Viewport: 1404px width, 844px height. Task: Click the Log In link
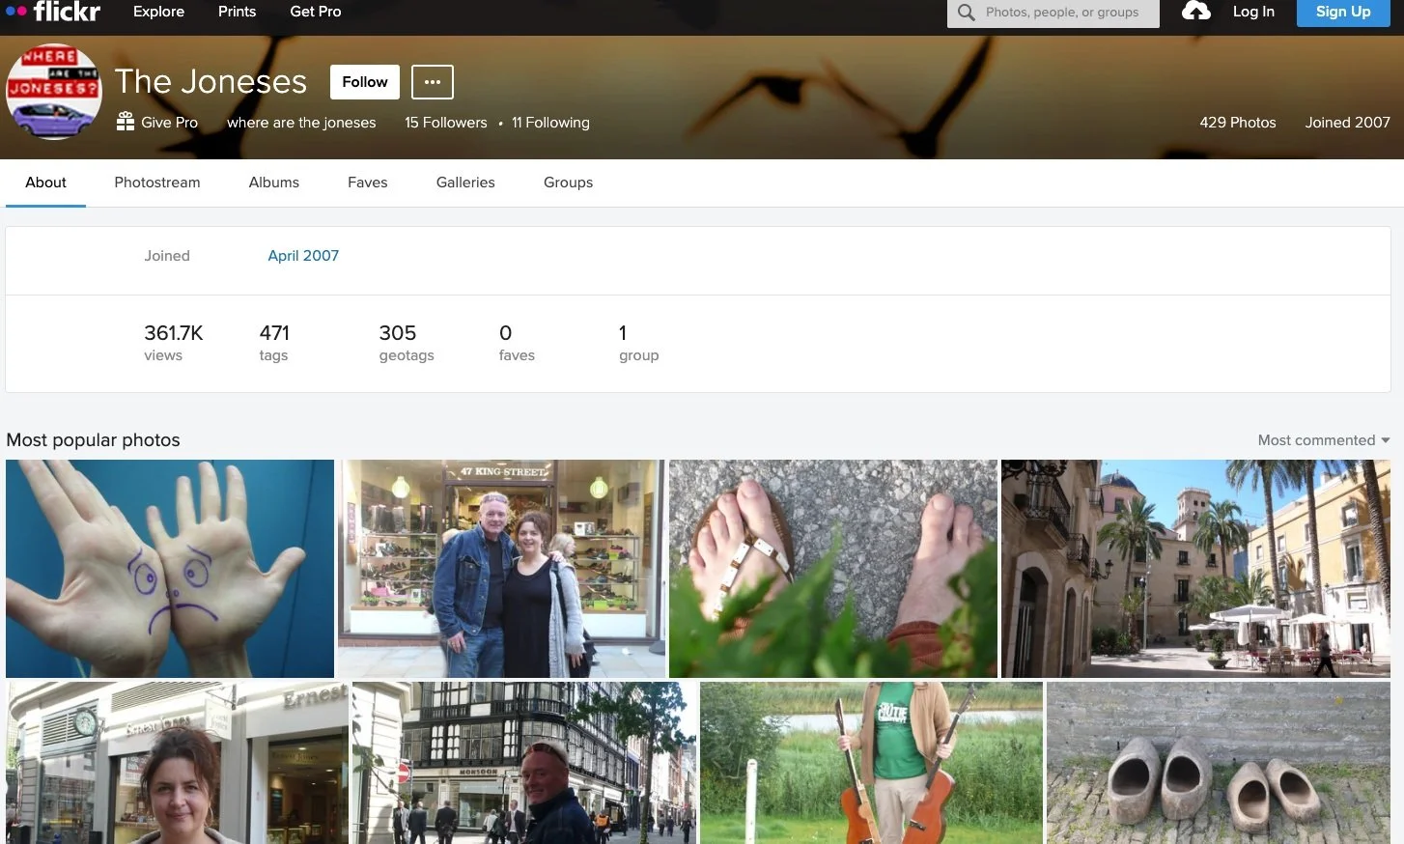[1253, 13]
